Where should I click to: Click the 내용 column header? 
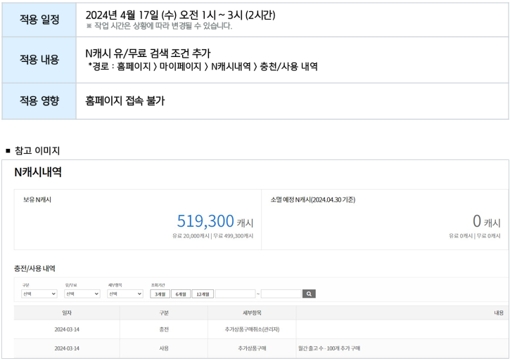tap(498, 313)
